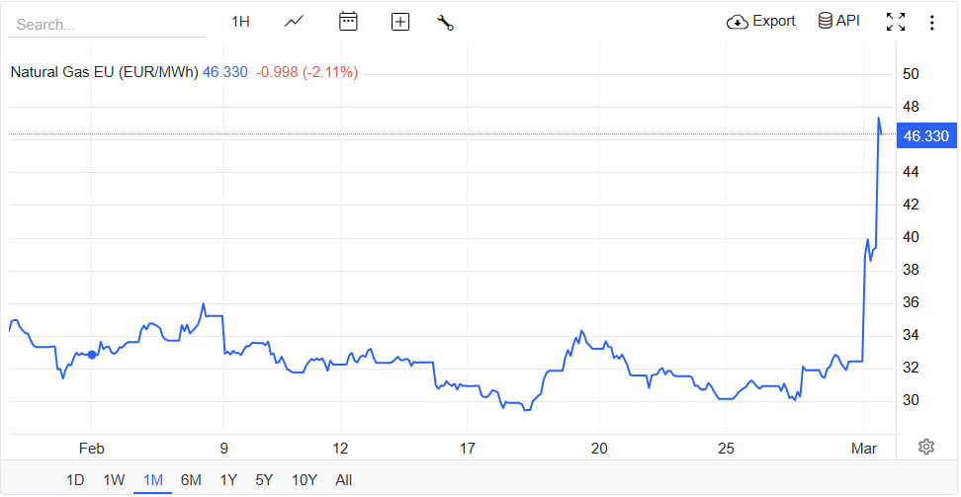Click the Natural Gas EU (EUR/MWh) series label
Image resolution: width=961 pixels, height=497 pixels.
(104, 72)
